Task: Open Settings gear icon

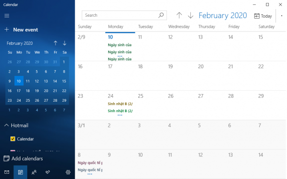Action: (68, 172)
